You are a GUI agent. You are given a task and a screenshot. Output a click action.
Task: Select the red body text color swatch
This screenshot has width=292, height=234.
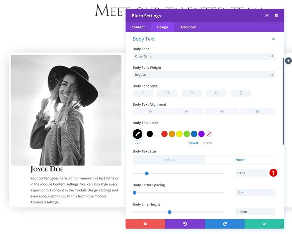pos(165,134)
